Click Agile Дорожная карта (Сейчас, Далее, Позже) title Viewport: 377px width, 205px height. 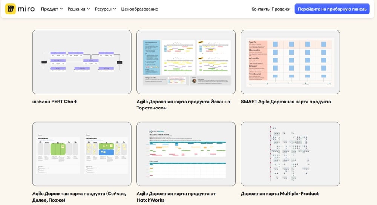[79, 197]
